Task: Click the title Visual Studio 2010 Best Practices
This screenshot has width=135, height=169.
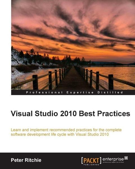Action: (x=71, y=114)
